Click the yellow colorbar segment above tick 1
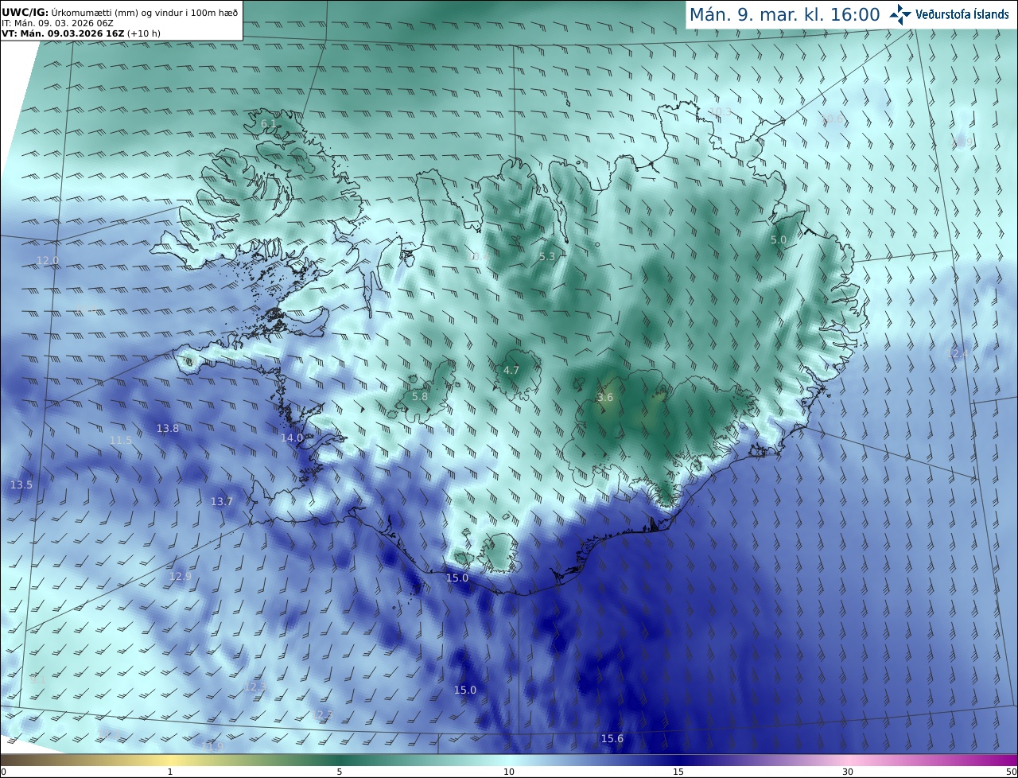Screen dimensions: 1018x778 tap(170, 760)
